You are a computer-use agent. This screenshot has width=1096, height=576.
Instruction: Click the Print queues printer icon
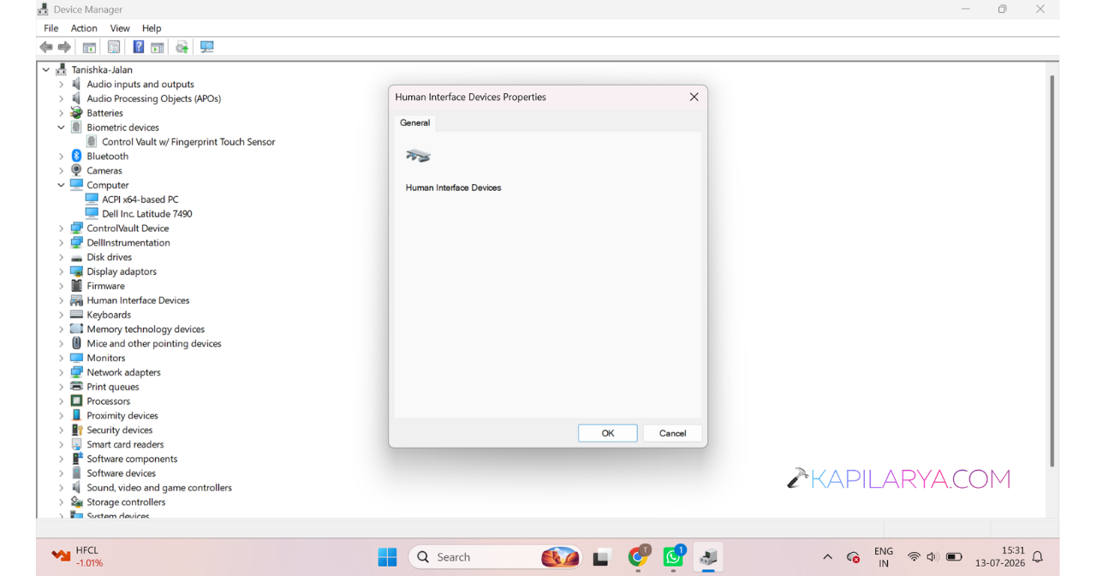point(76,386)
